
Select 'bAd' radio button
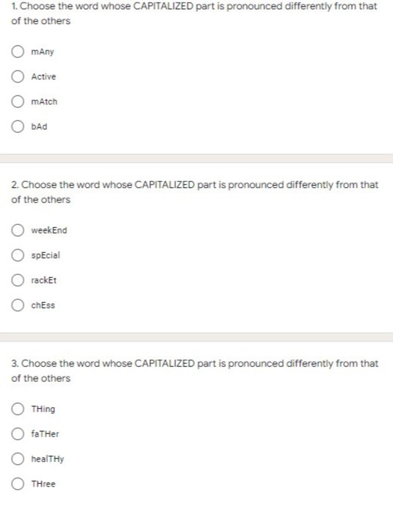click(x=18, y=127)
